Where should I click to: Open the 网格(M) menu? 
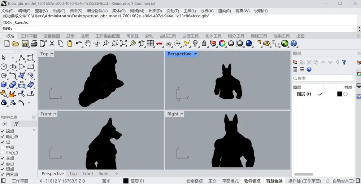(137, 11)
